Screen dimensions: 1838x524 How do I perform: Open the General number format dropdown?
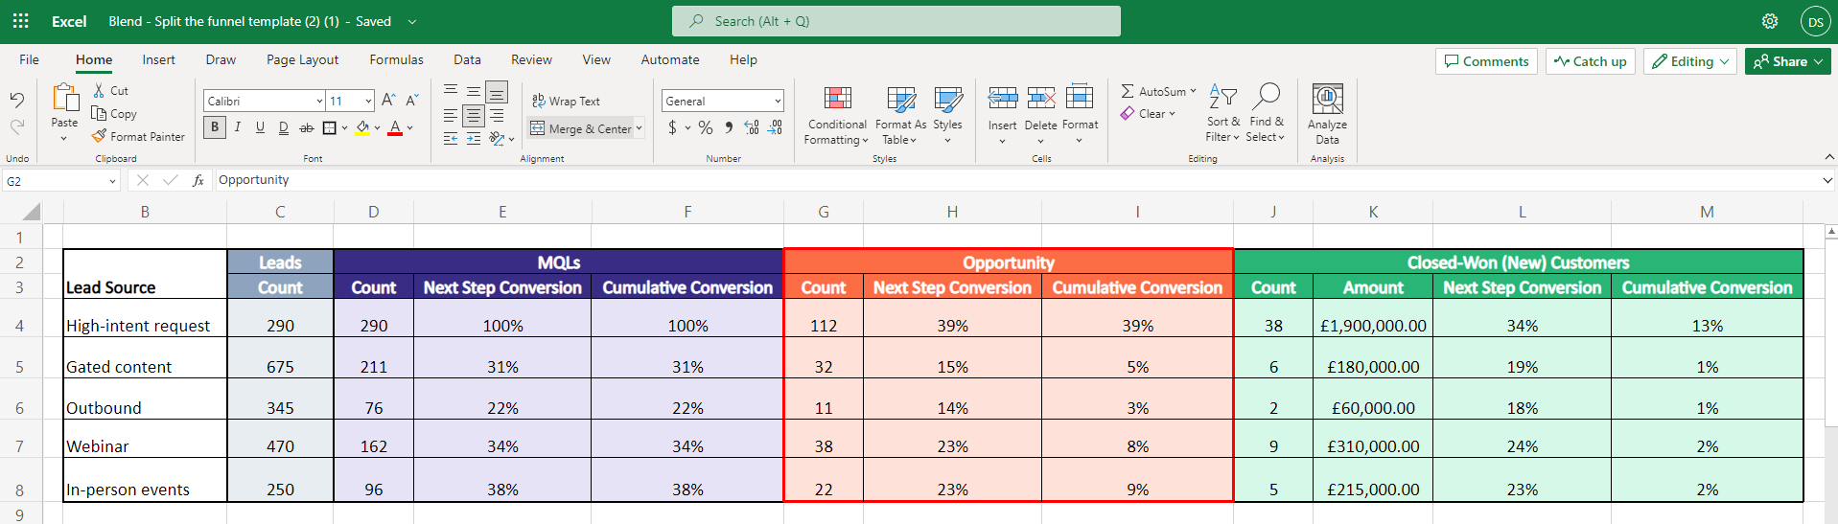point(778,101)
